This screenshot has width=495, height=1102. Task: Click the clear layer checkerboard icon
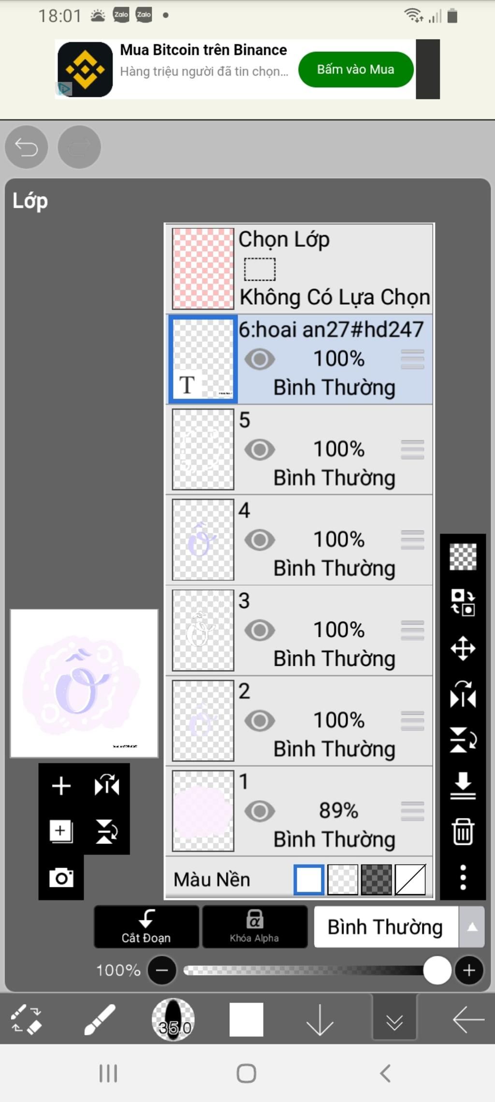[x=463, y=556]
